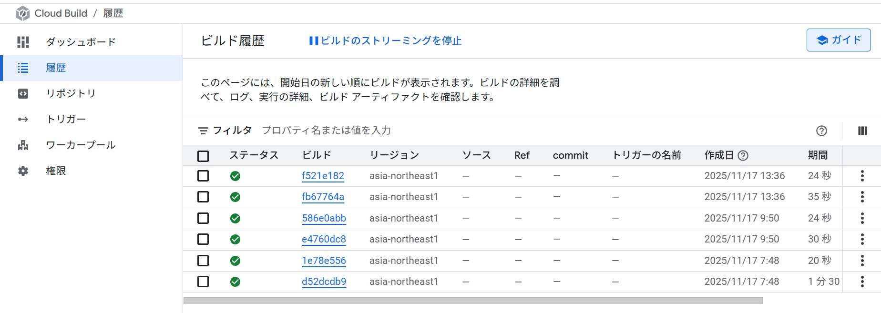Click the horizontal scrollbar below the table
Image resolution: width=881 pixels, height=313 pixels.
point(473,301)
